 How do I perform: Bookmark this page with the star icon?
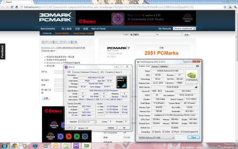click(x=225, y=7)
